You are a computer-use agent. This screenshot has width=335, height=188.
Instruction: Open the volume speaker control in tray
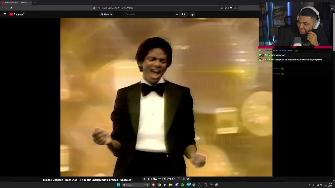(x=321, y=185)
